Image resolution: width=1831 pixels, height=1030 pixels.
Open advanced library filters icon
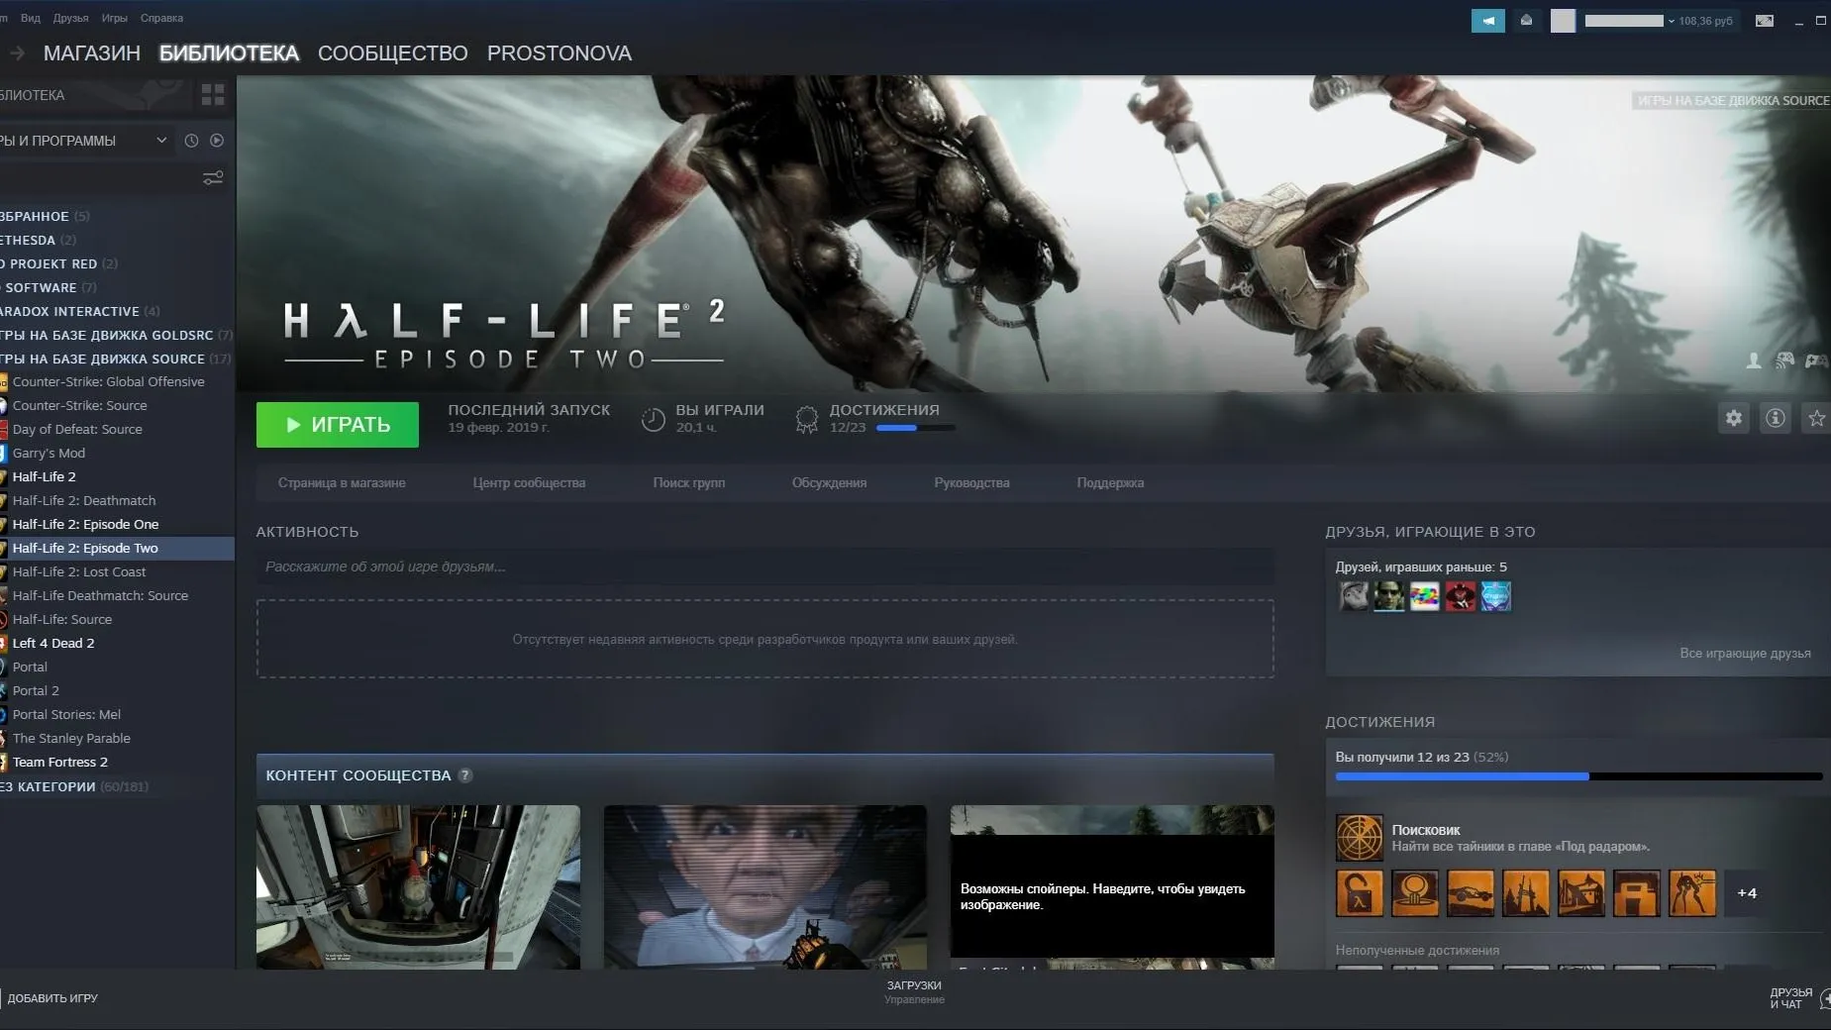213,178
